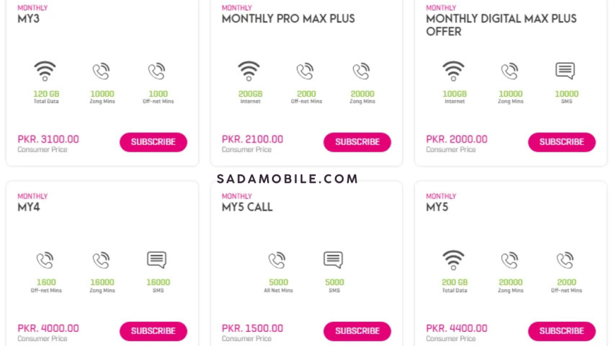
Task: Click the PKR. 1500.00 consumer price
Action: coord(253,328)
